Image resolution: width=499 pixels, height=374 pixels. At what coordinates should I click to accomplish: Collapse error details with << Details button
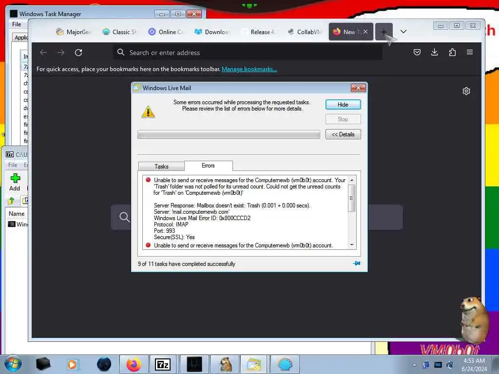coord(343,134)
